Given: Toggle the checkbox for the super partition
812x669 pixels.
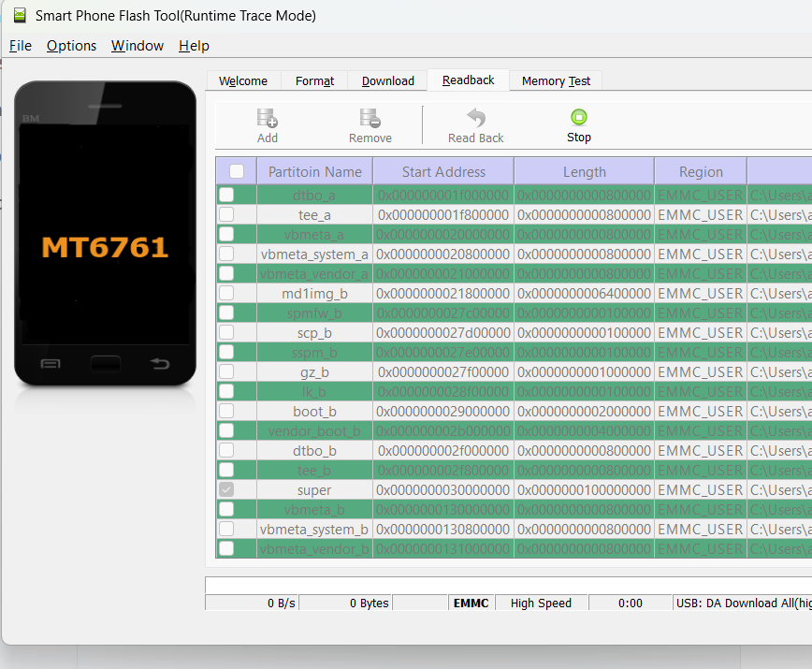Looking at the screenshot, I should [x=226, y=489].
